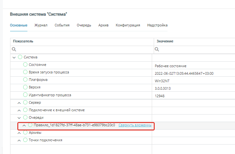Select the Правило_1d1827fd rule row
Viewport: 235px width, 154px height.
pos(74,125)
